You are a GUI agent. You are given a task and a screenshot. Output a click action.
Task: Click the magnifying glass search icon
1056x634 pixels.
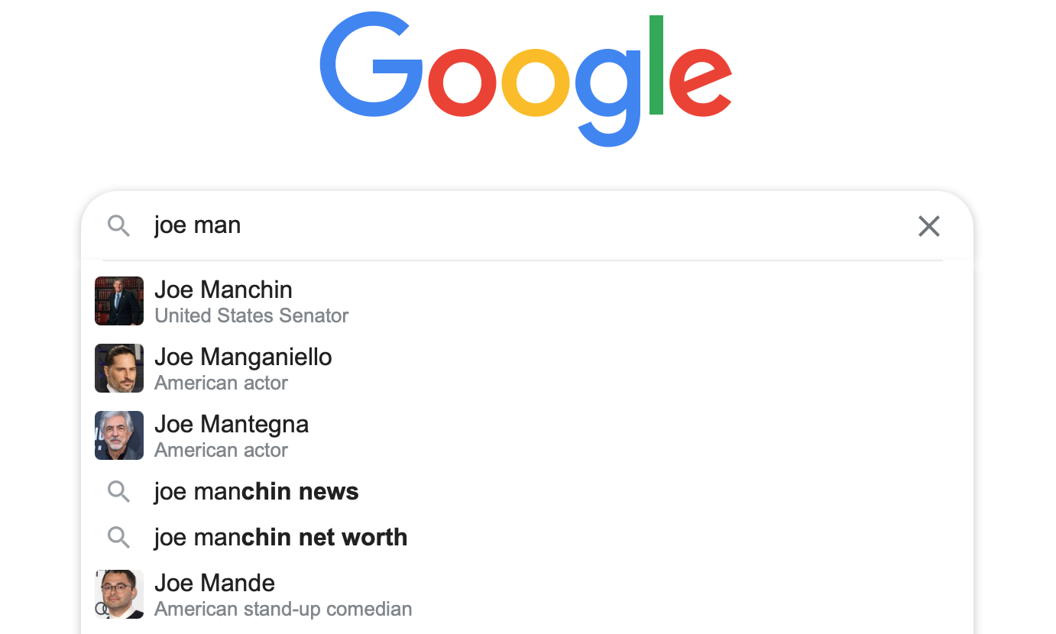pos(118,226)
